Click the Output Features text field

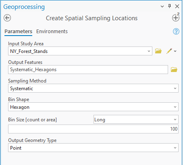coord(88,70)
